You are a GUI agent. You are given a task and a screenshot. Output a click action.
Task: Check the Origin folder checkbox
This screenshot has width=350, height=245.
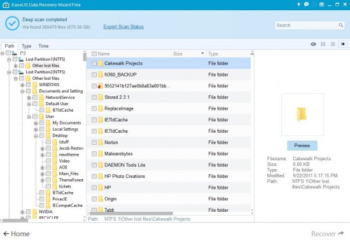94,199
